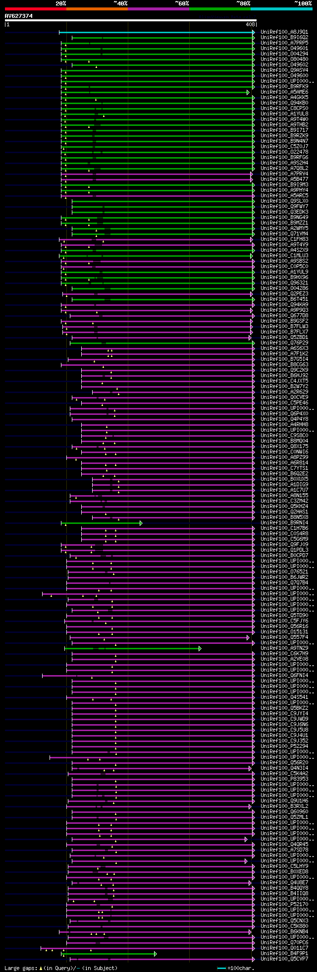The width and height of the screenshot is (317, 972).
Task: Open hit UniRef100_B8N5X8
Action: [x=284, y=517]
